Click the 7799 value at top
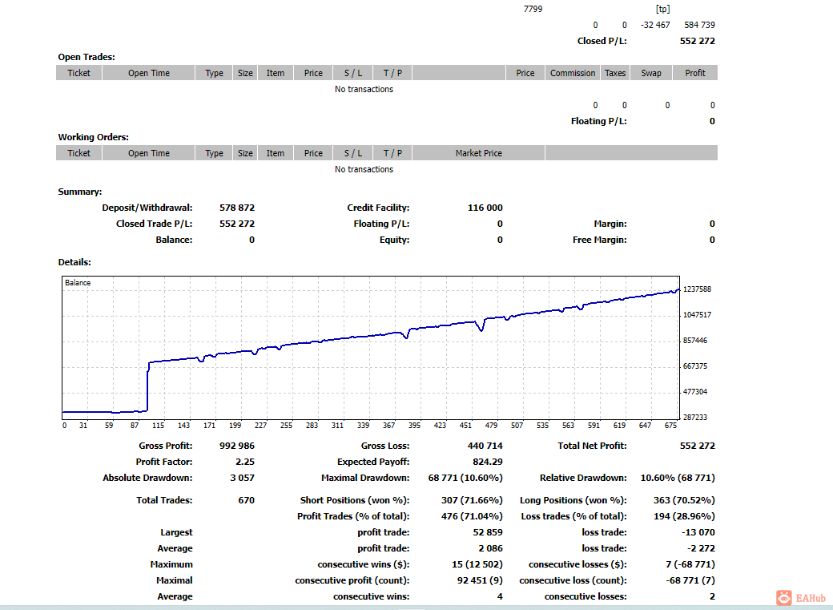Screen dimensions: 833x610 (533, 9)
